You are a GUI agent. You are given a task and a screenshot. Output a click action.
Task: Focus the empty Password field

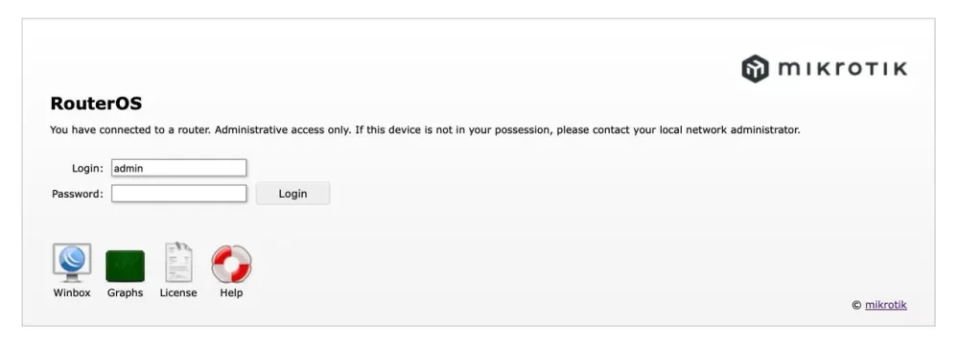[178, 194]
